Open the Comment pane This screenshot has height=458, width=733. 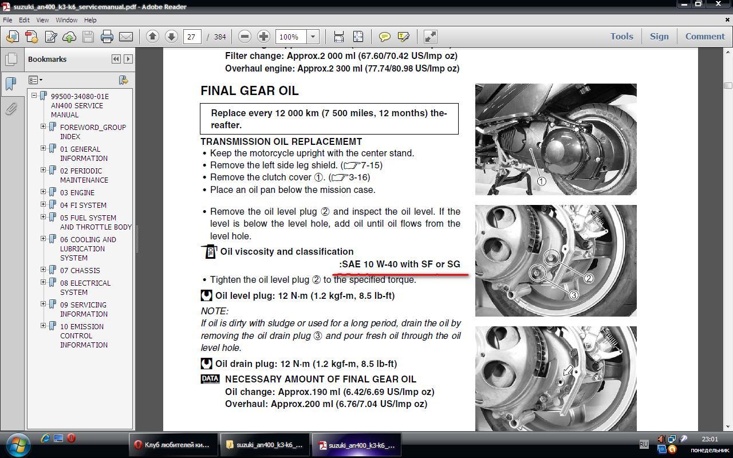click(x=704, y=36)
